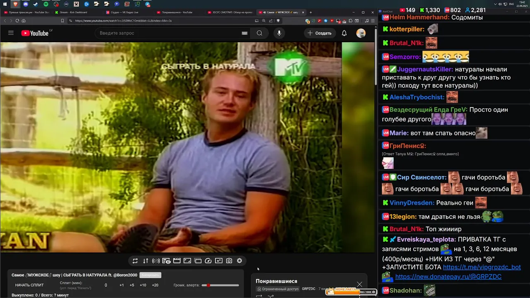The width and height of the screenshot is (530, 298).
Task: Open the player toolbar settings gear
Action: pyautogui.click(x=239, y=261)
